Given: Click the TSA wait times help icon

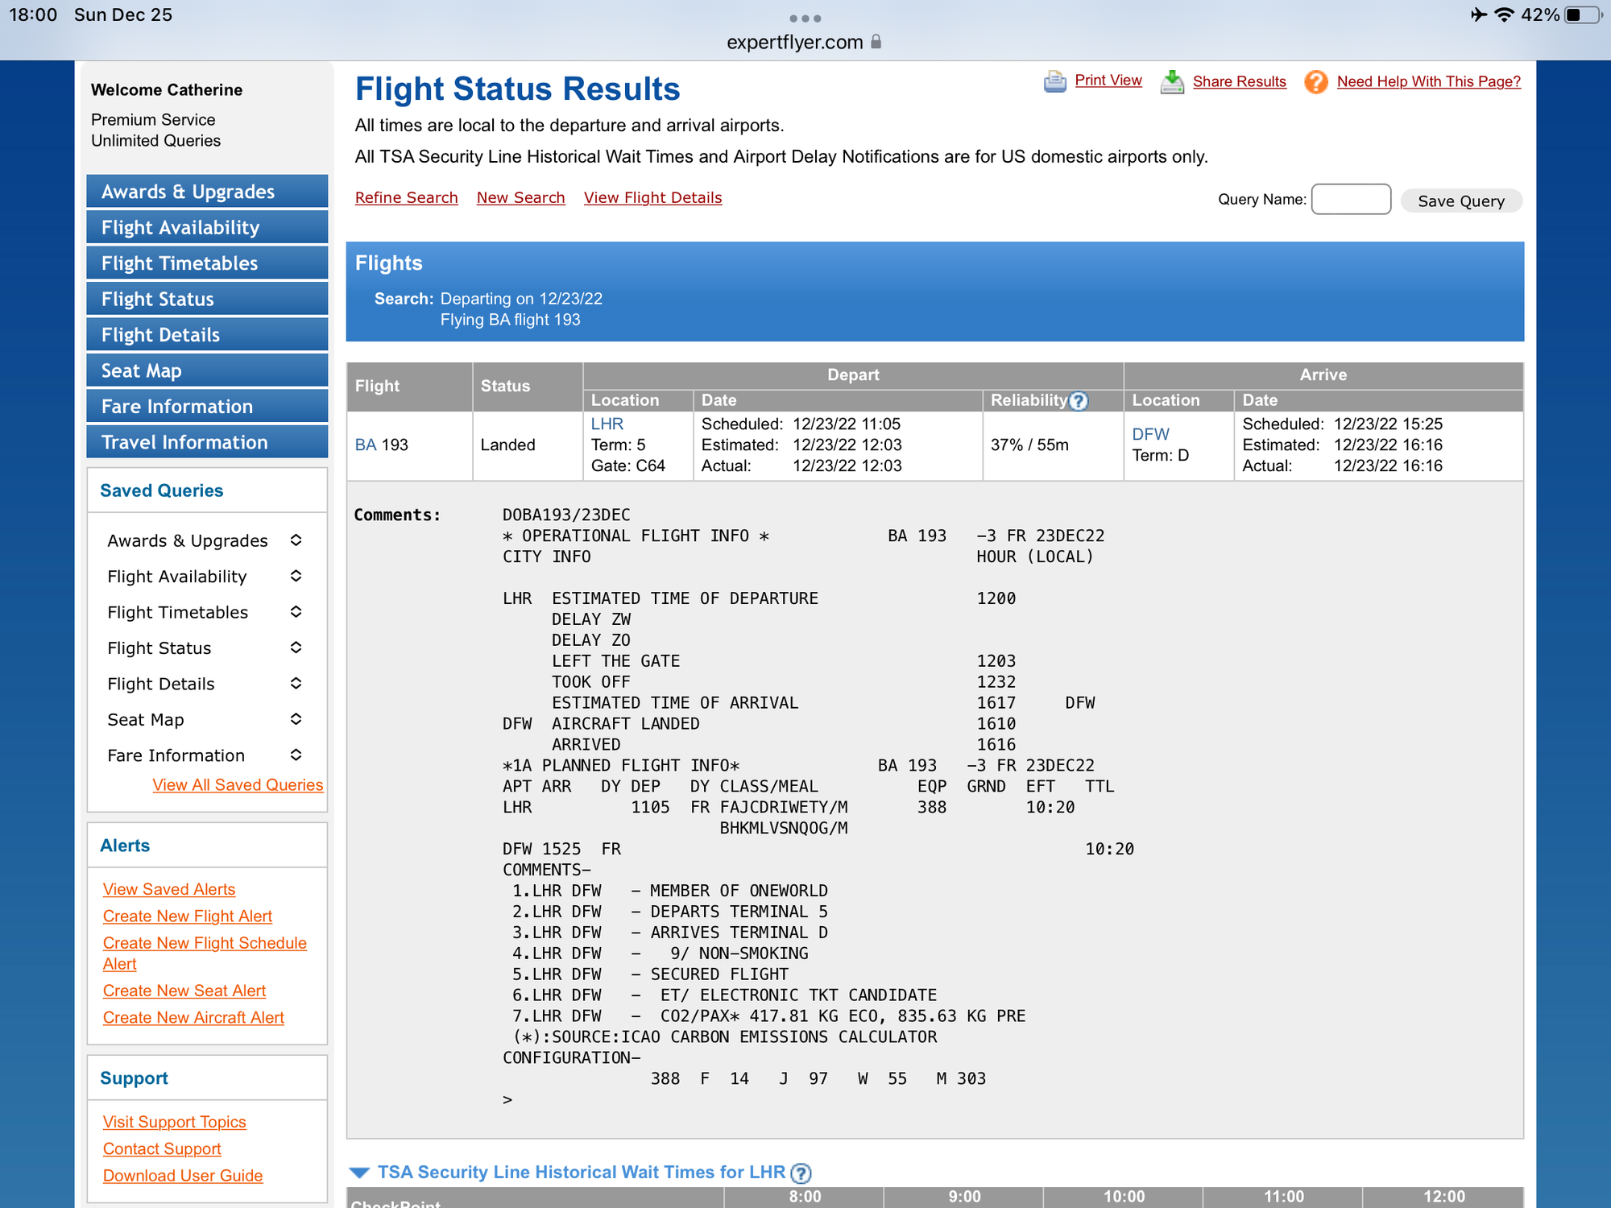Looking at the screenshot, I should point(801,1173).
